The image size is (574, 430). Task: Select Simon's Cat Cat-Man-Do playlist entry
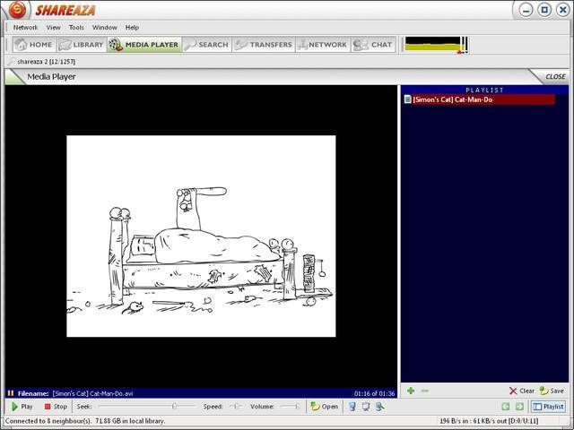tap(453, 99)
